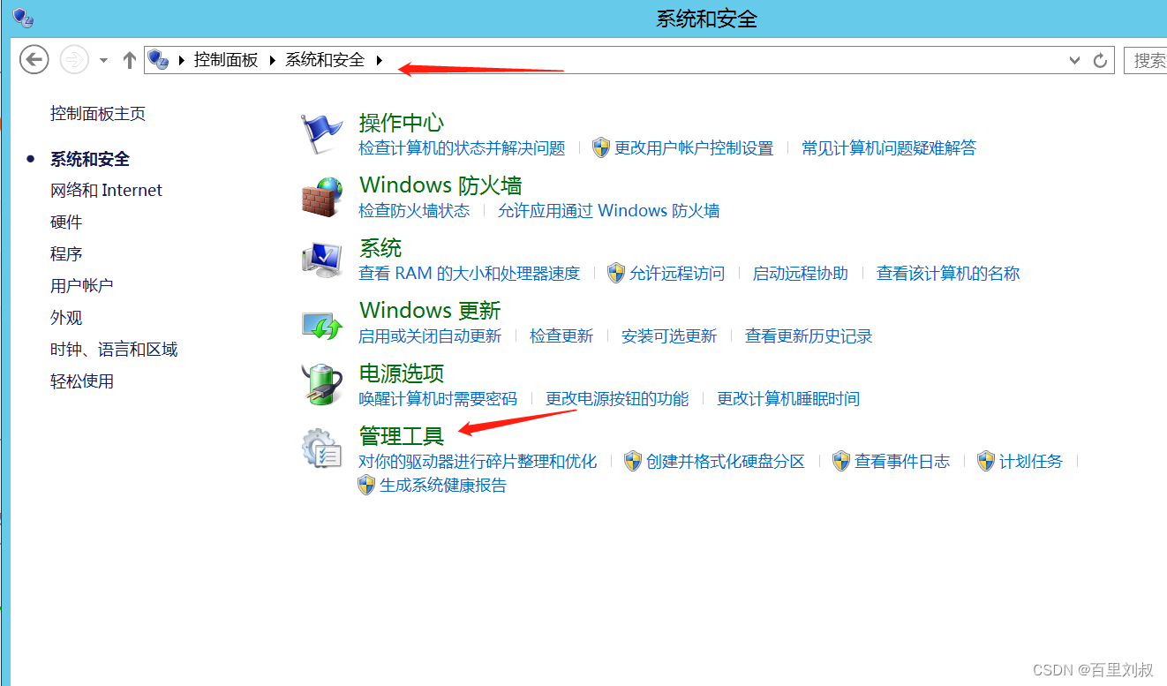Expand the address bar history dropdown
The height and width of the screenshot is (686, 1167).
[1074, 60]
